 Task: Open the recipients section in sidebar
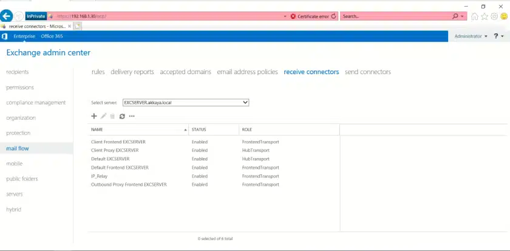pos(18,72)
